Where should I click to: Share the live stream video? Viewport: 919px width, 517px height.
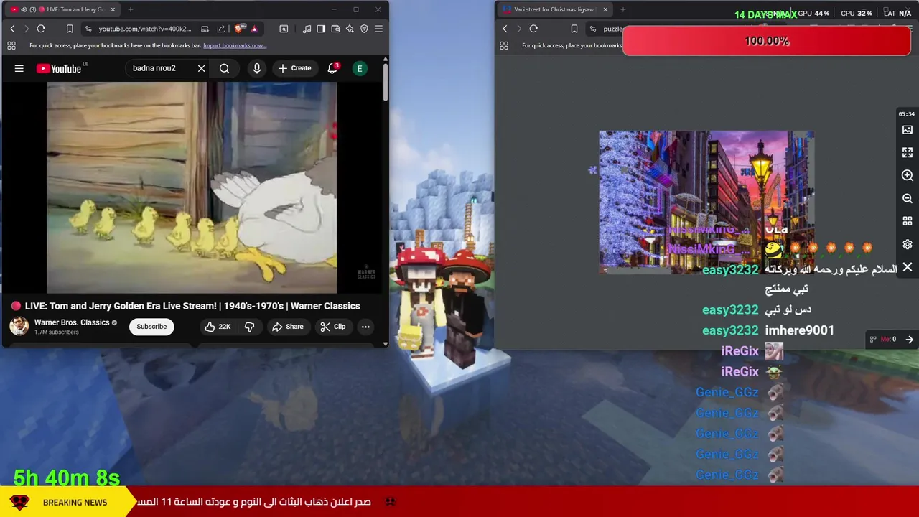[x=287, y=327]
